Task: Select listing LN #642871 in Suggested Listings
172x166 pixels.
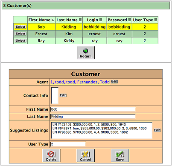Action: [99, 128]
